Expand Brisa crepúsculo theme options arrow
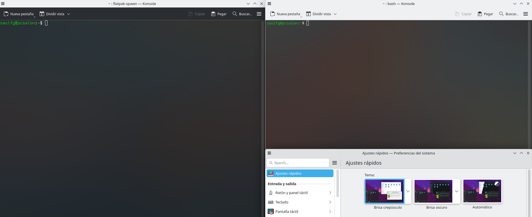 coord(408,191)
